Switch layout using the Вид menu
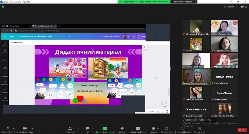This screenshot has width=249, height=134. tap(242, 6)
